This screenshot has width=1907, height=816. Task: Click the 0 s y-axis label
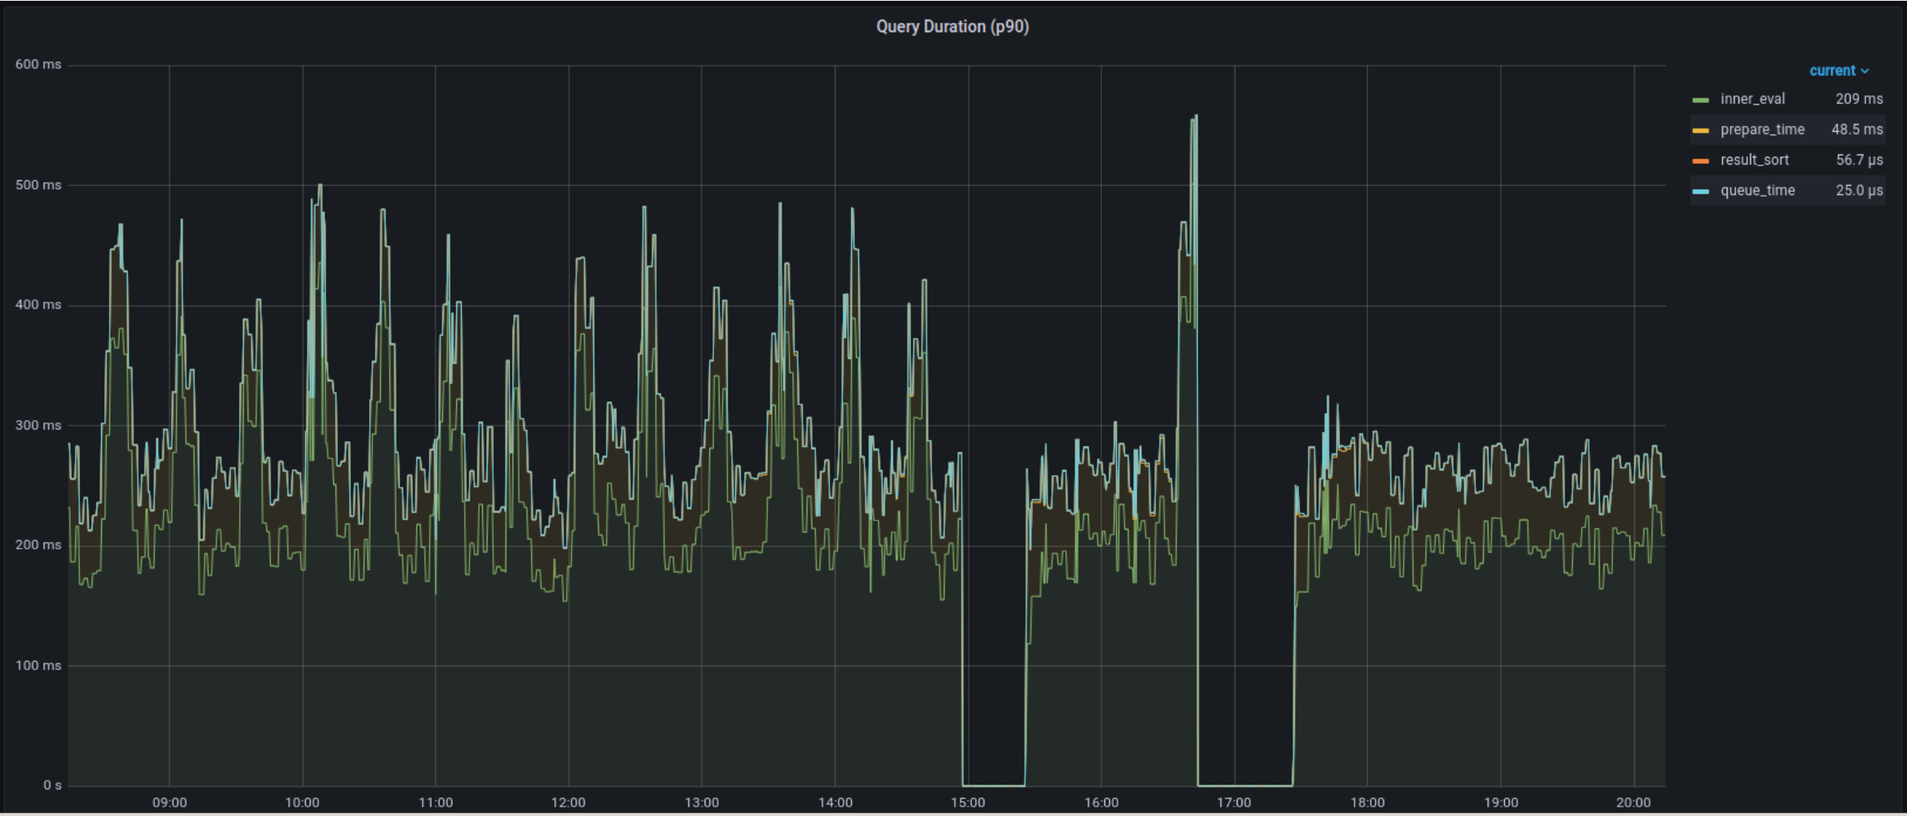(x=53, y=785)
